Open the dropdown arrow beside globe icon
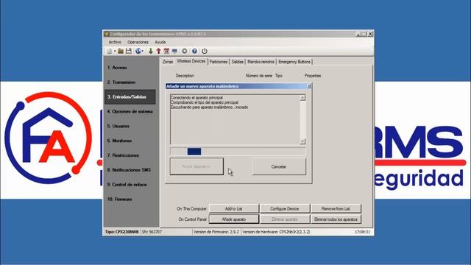 (x=143, y=51)
